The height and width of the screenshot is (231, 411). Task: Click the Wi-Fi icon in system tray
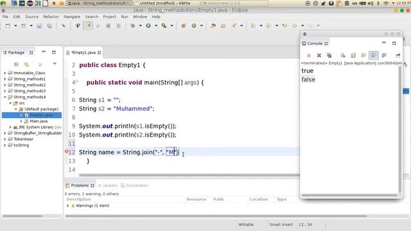pos(386,3)
